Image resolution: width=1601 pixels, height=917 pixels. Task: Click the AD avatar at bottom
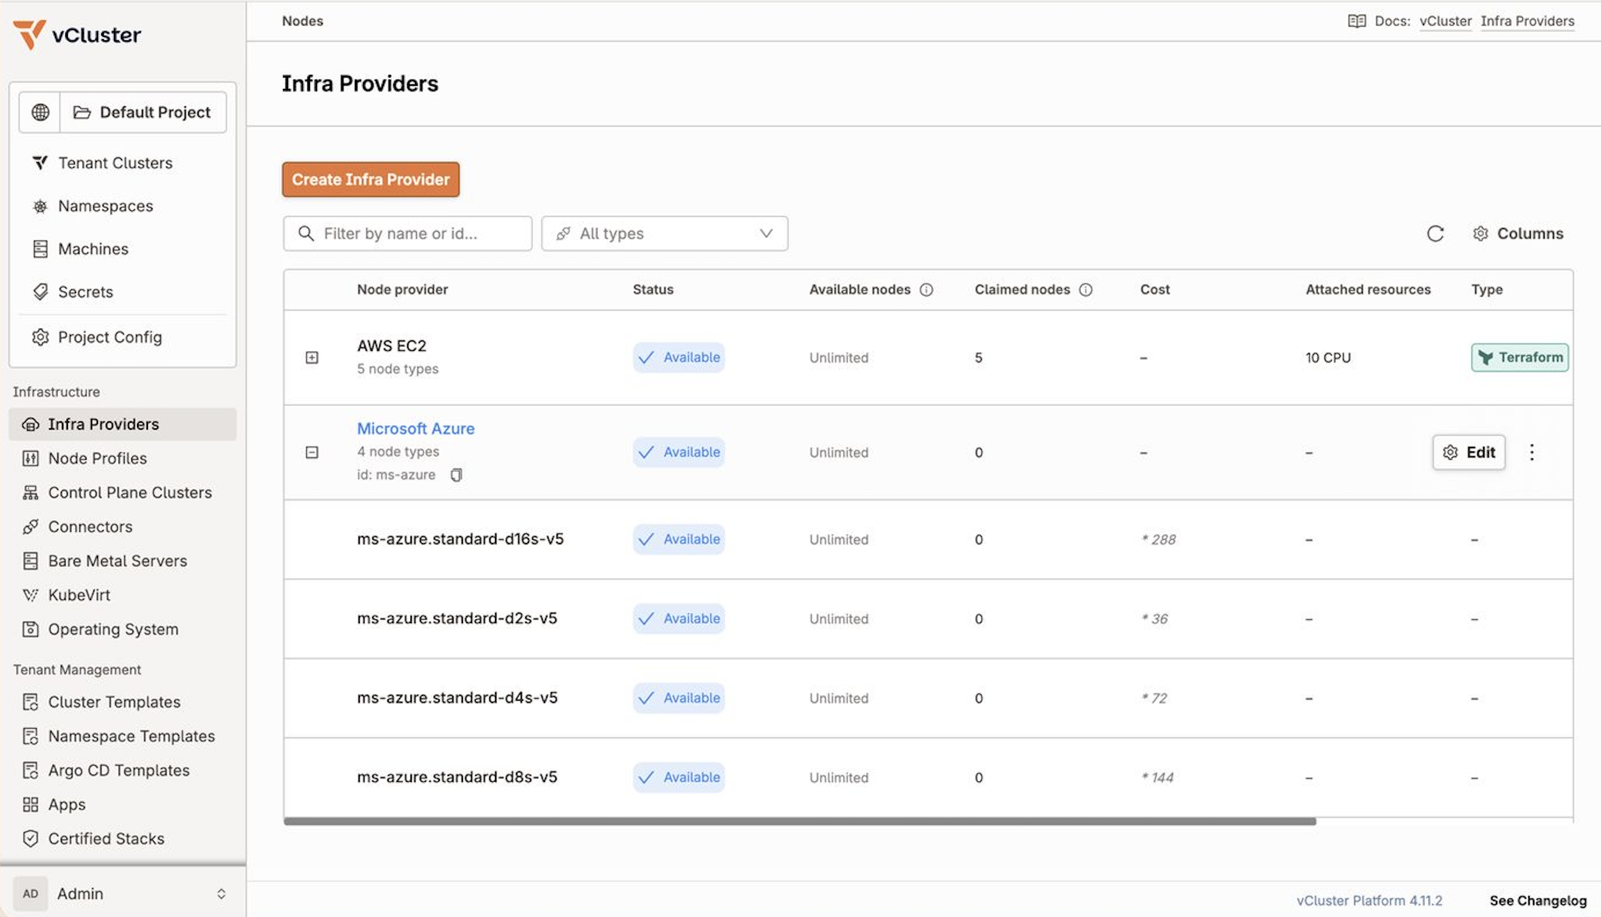[x=30, y=893]
